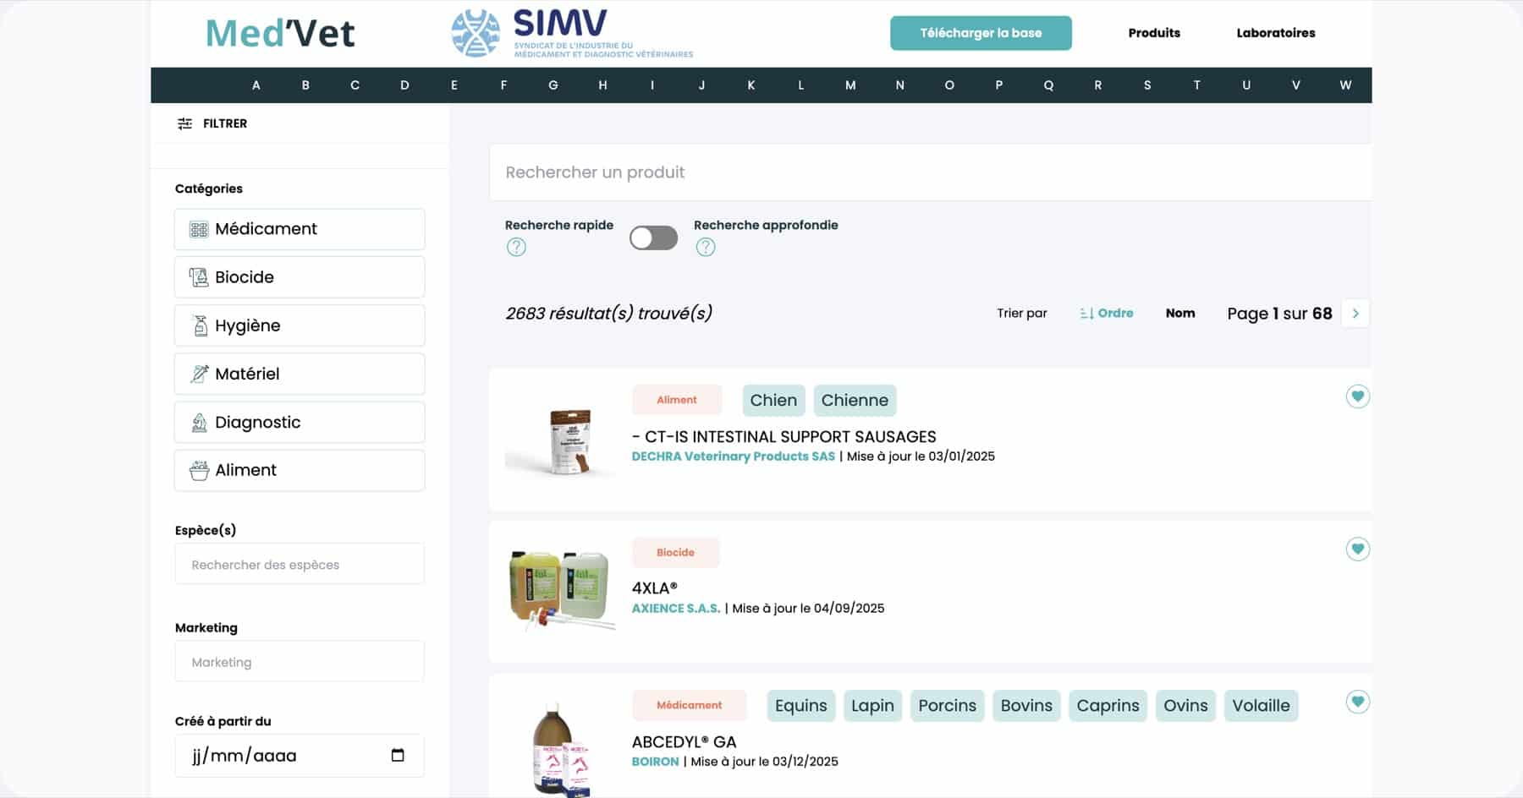Jump to products starting with S

click(1146, 85)
